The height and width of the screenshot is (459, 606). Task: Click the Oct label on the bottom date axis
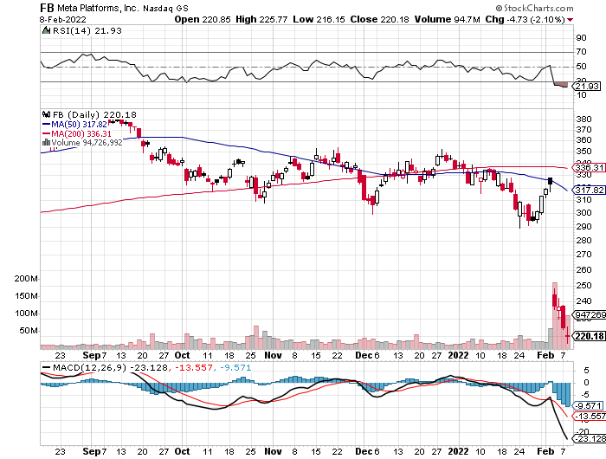182,451
